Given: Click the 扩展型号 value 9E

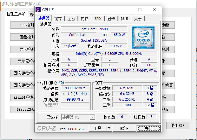Looking at the screenshot, I should [x=110, y=65].
